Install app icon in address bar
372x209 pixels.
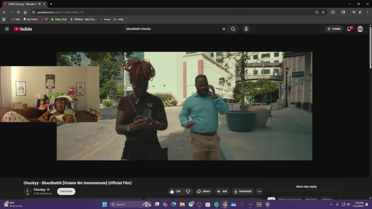[317, 12]
